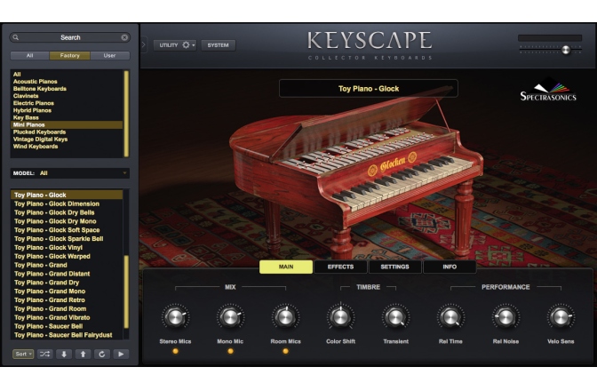Collapse the browser sidebar arrow
Image resolution: width=597 pixels, height=391 pixels.
[x=144, y=45]
